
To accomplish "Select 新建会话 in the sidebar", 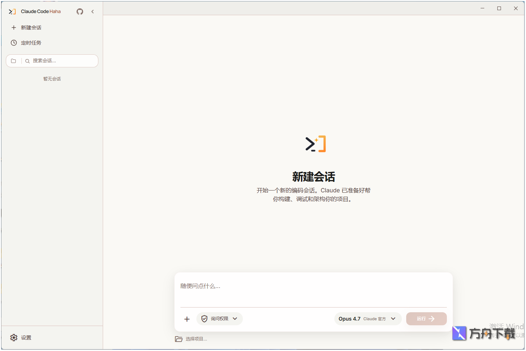I will (32, 27).
